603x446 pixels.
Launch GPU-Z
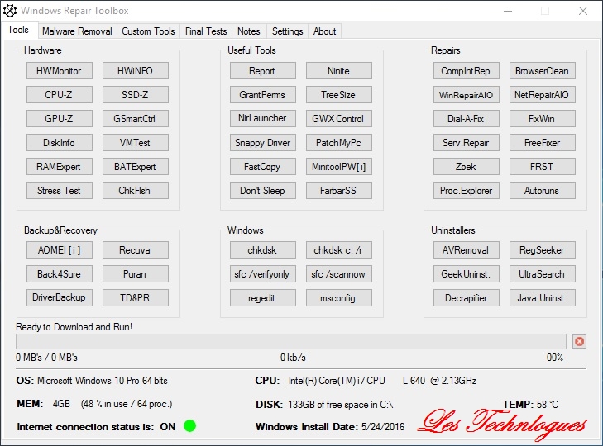coord(60,119)
